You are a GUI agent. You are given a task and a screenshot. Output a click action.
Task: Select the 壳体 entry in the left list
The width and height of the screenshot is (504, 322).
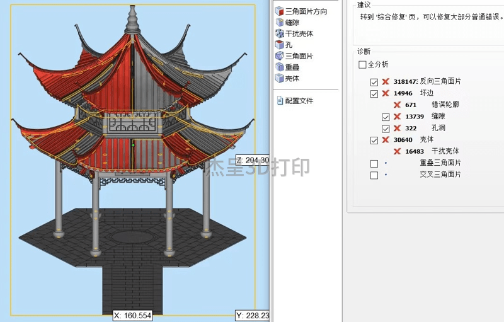click(292, 79)
